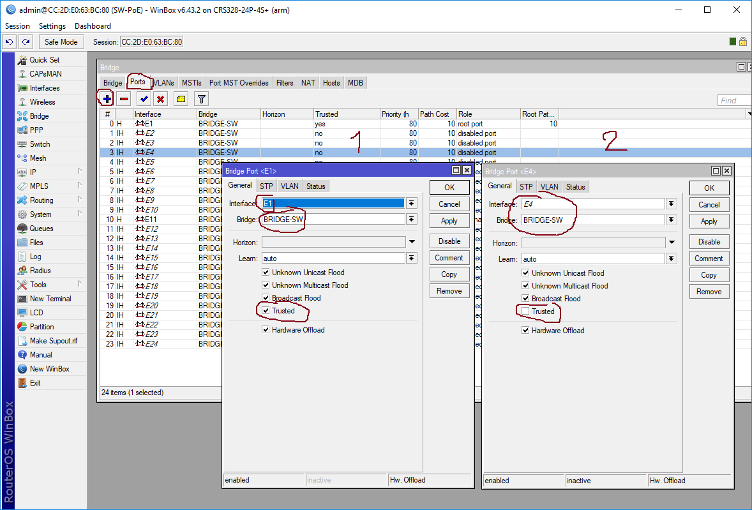This screenshot has width=752, height=510.
Task: Open PPP from sidebar
Action: tap(36, 130)
